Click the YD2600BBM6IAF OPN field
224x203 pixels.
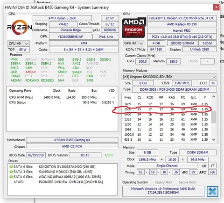[70, 37]
